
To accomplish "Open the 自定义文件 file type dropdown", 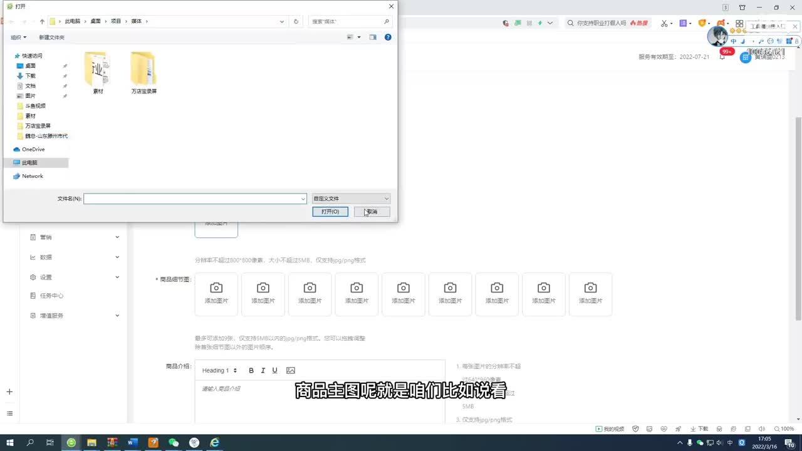I will pyautogui.click(x=351, y=199).
